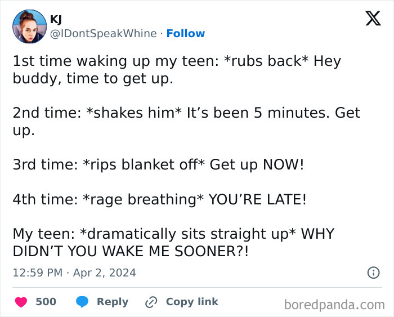394x317 pixels.
Task: Open the tweet info circle icon
Action: (373, 273)
